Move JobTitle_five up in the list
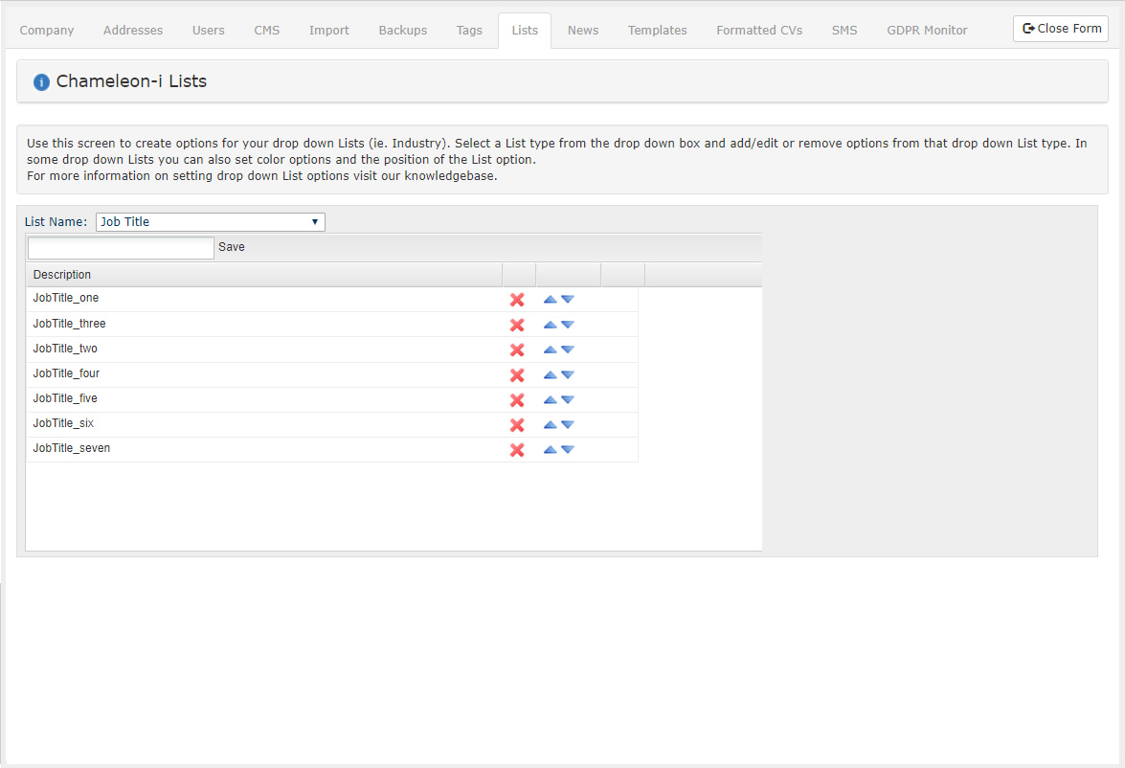The image size is (1125, 768). click(551, 399)
